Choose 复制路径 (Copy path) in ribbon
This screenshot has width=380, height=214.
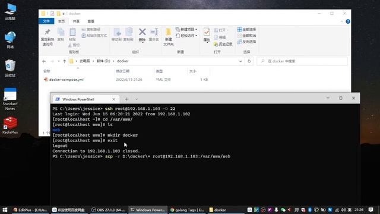click(91, 30)
